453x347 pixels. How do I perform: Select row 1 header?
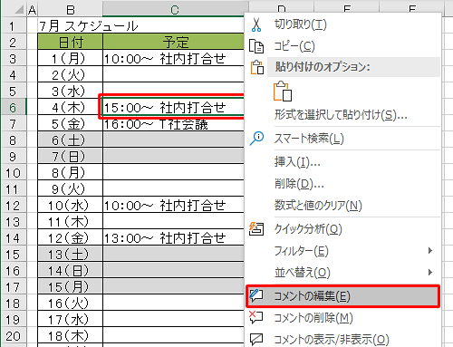(x=13, y=26)
